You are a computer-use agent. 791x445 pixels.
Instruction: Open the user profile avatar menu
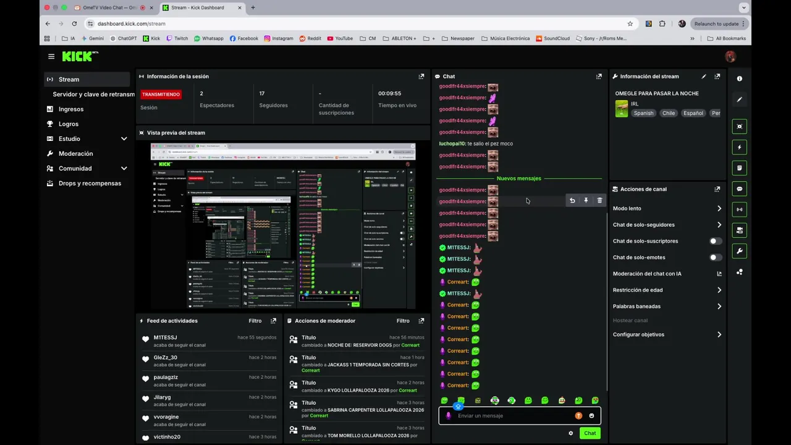coord(730,56)
